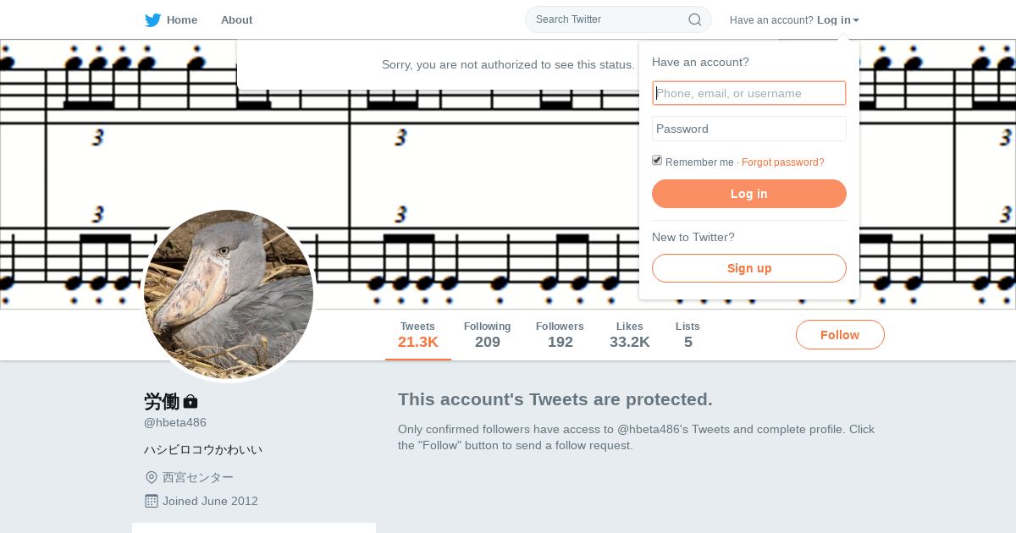This screenshot has width=1016, height=533.
Task: Click the Sign up button
Action: click(x=748, y=268)
